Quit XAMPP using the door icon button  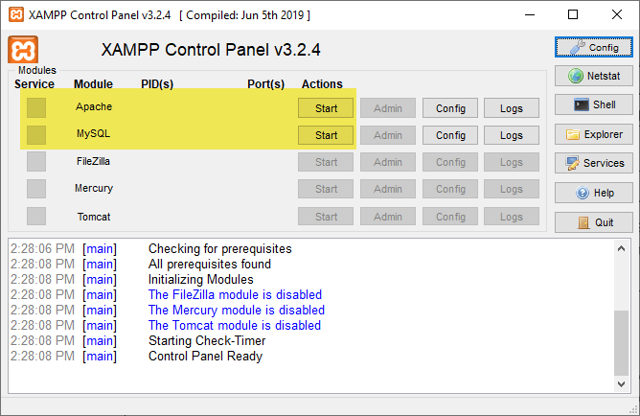pyautogui.click(x=593, y=222)
